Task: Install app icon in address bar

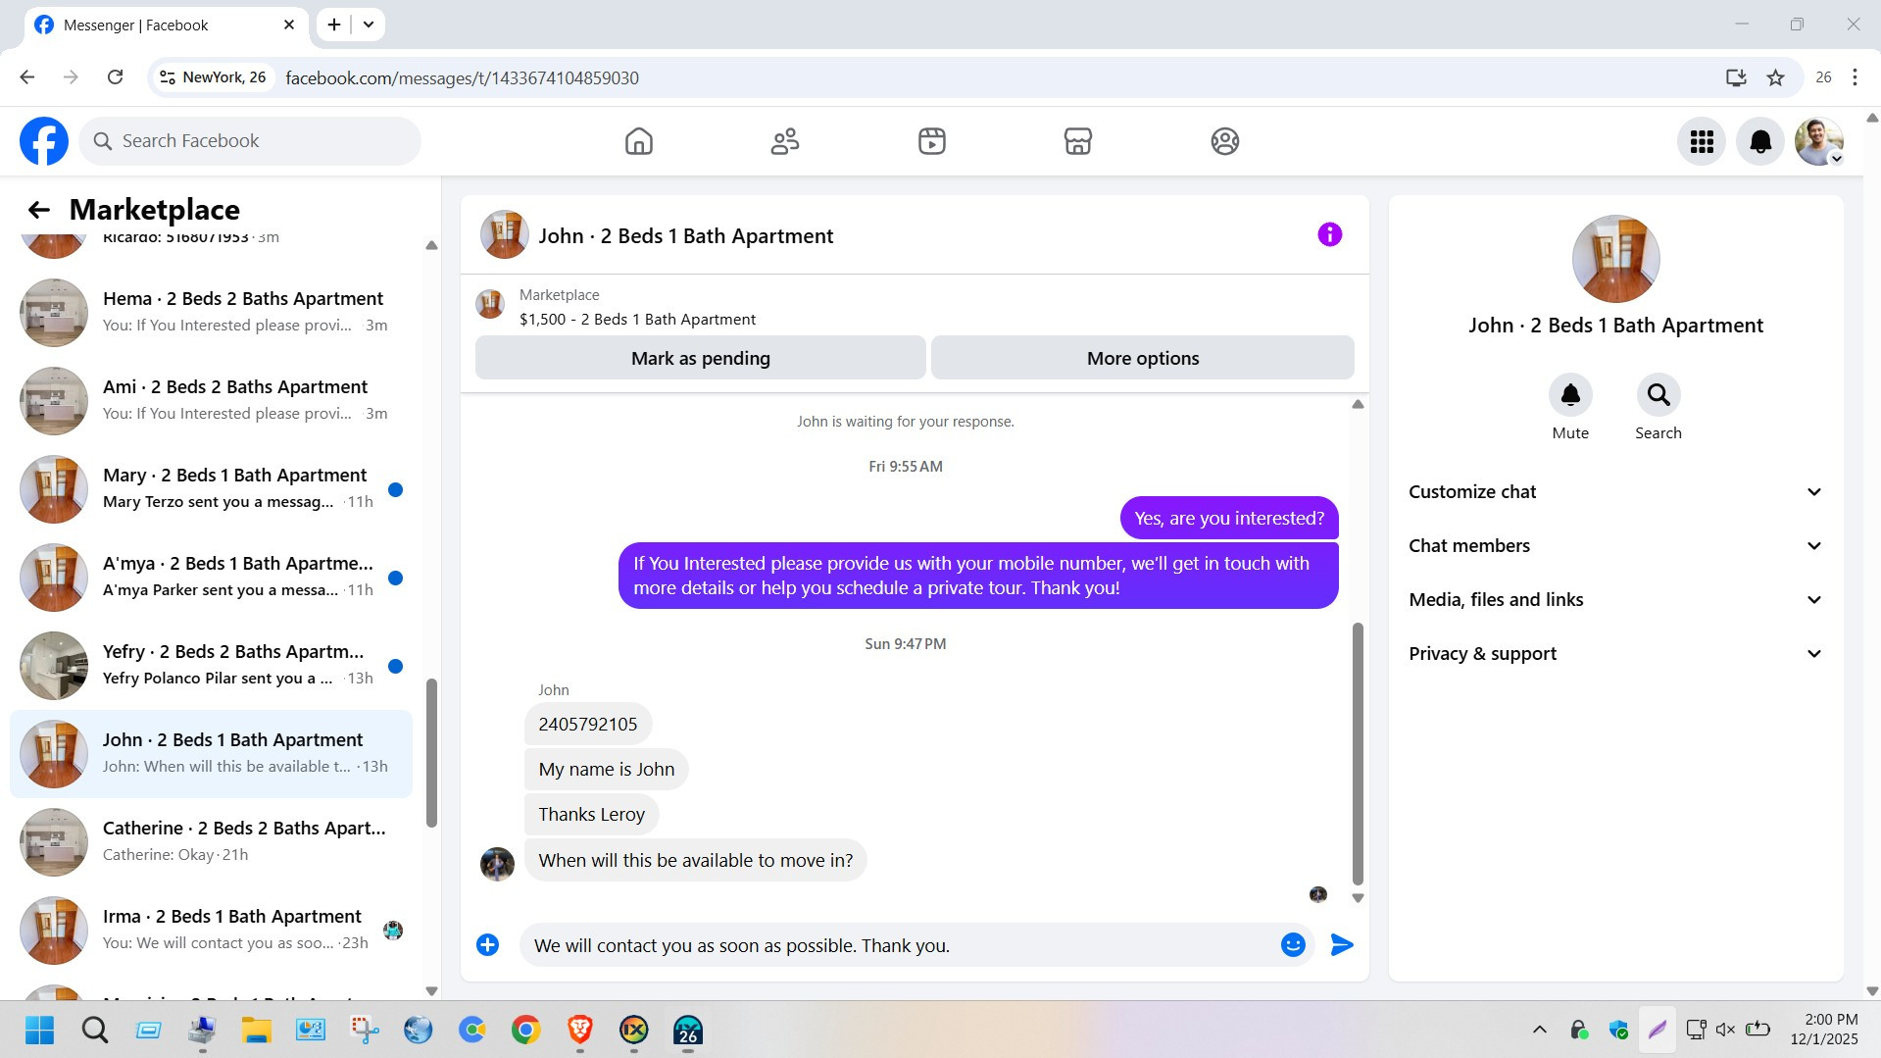Action: click(x=1736, y=77)
